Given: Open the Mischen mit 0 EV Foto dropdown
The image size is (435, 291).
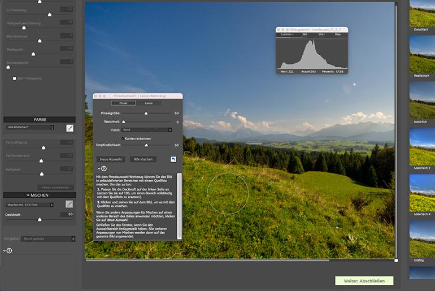Looking at the screenshot, I should [x=30, y=204].
